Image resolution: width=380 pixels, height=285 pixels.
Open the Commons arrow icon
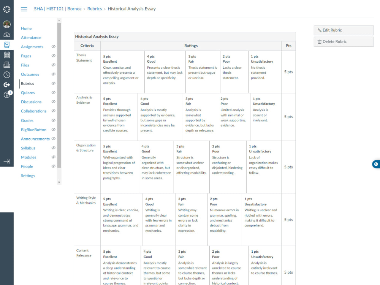(x=7, y=85)
